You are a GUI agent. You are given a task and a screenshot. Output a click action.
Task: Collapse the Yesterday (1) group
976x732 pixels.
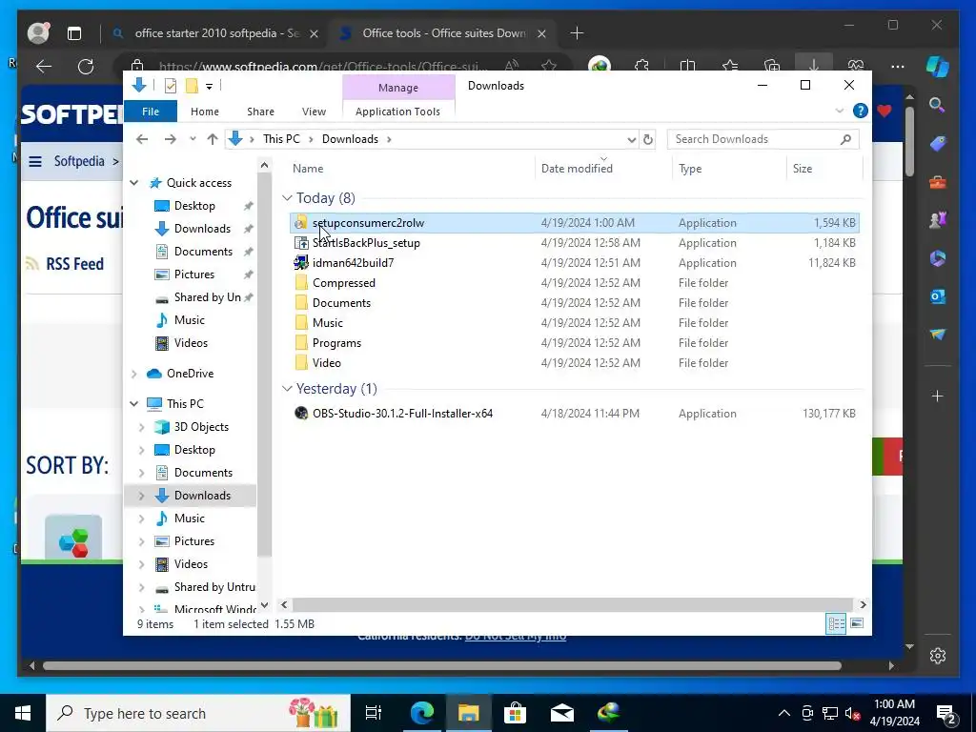tap(287, 389)
